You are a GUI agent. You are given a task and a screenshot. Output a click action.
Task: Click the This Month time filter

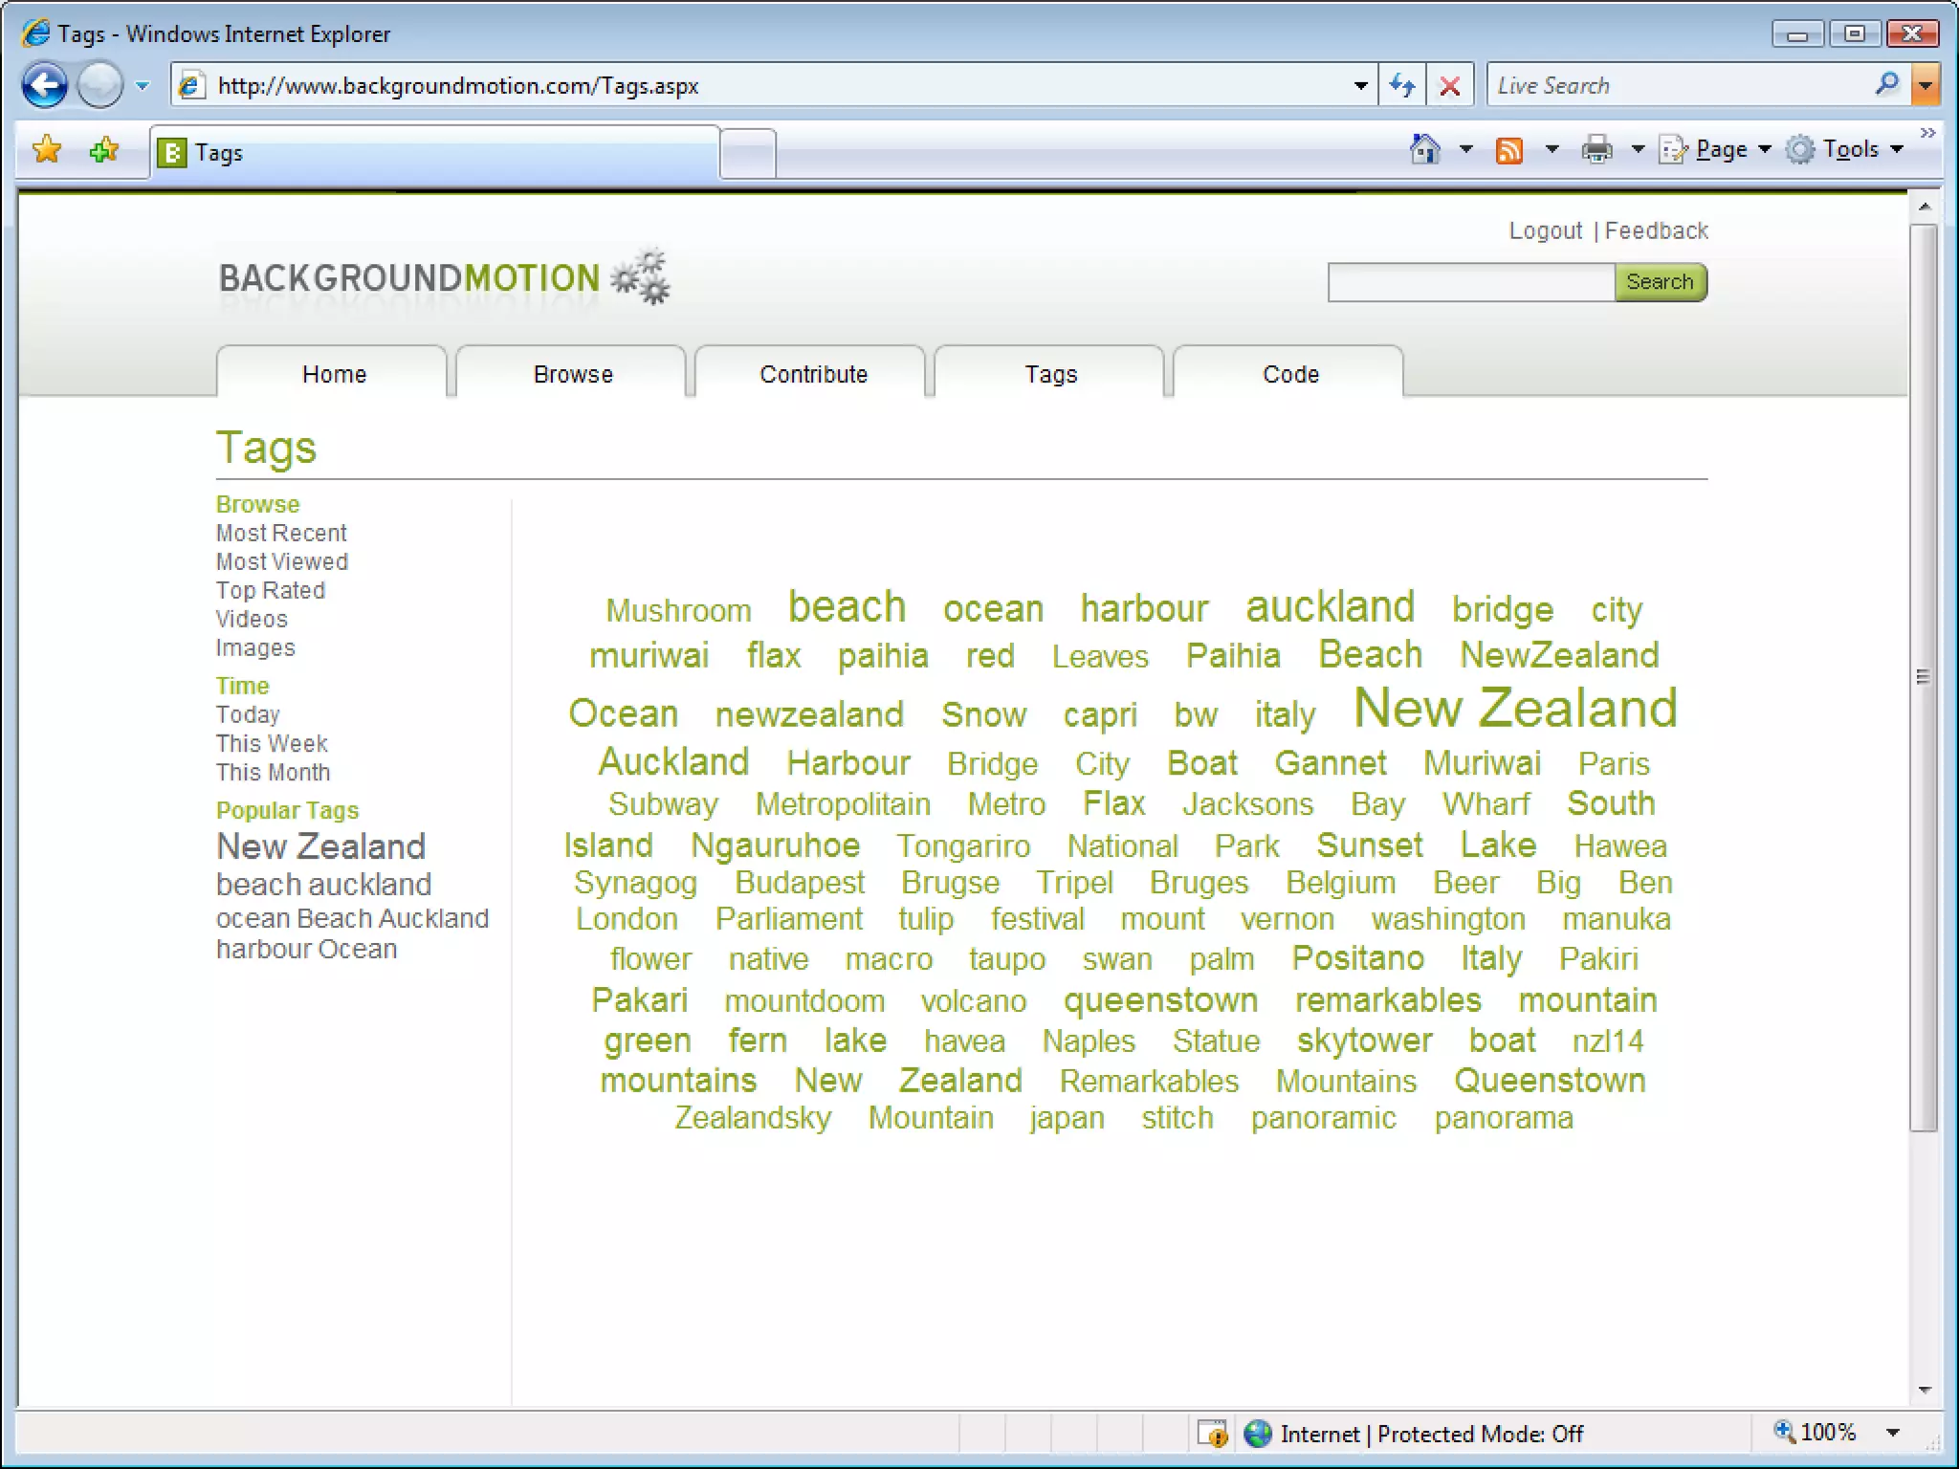pyautogui.click(x=273, y=772)
